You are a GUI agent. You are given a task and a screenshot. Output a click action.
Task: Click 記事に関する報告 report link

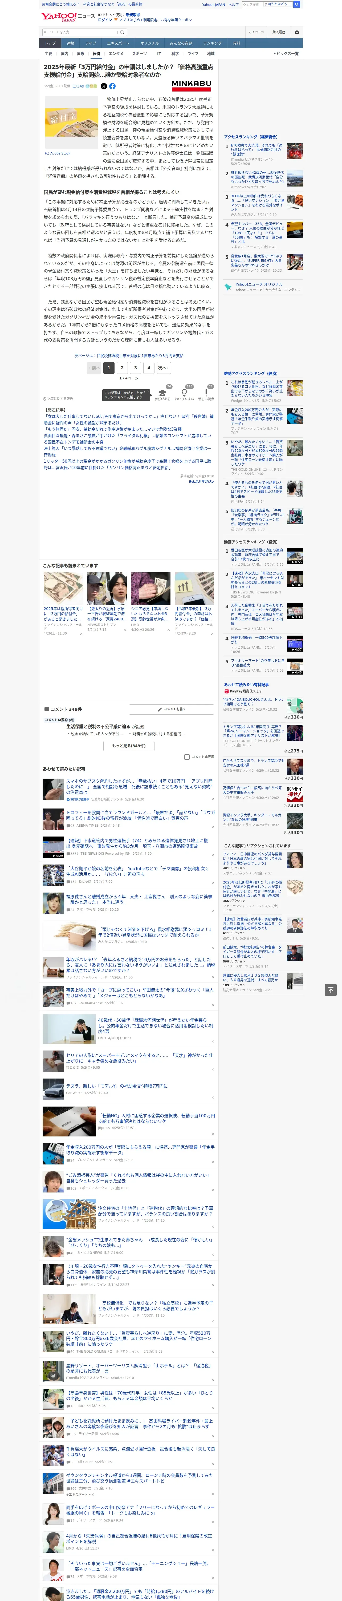[59, 398]
